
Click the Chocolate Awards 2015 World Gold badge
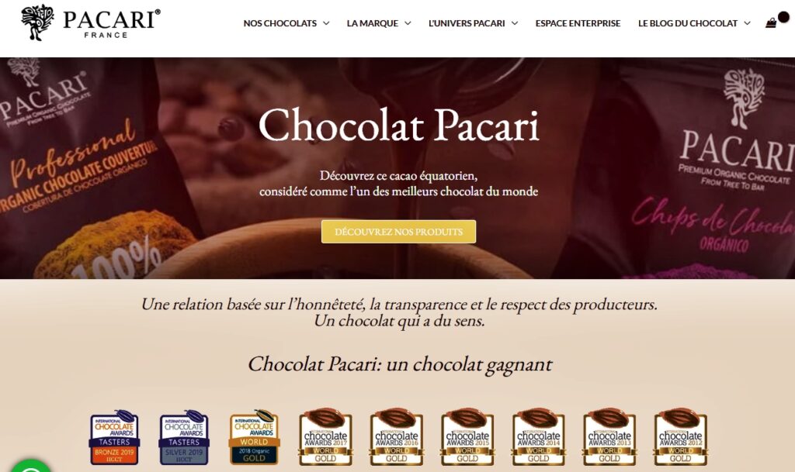pyautogui.click(x=467, y=436)
